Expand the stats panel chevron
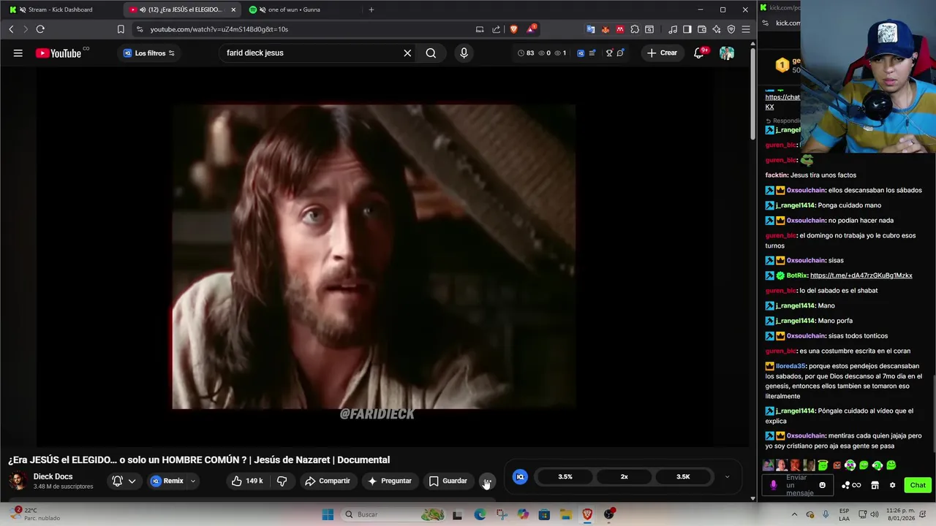The height and width of the screenshot is (526, 936). pyautogui.click(x=727, y=476)
